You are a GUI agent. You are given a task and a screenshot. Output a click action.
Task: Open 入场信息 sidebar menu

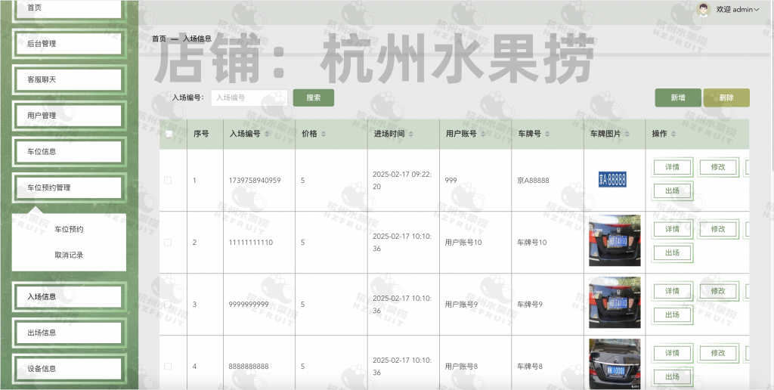pyautogui.click(x=69, y=297)
